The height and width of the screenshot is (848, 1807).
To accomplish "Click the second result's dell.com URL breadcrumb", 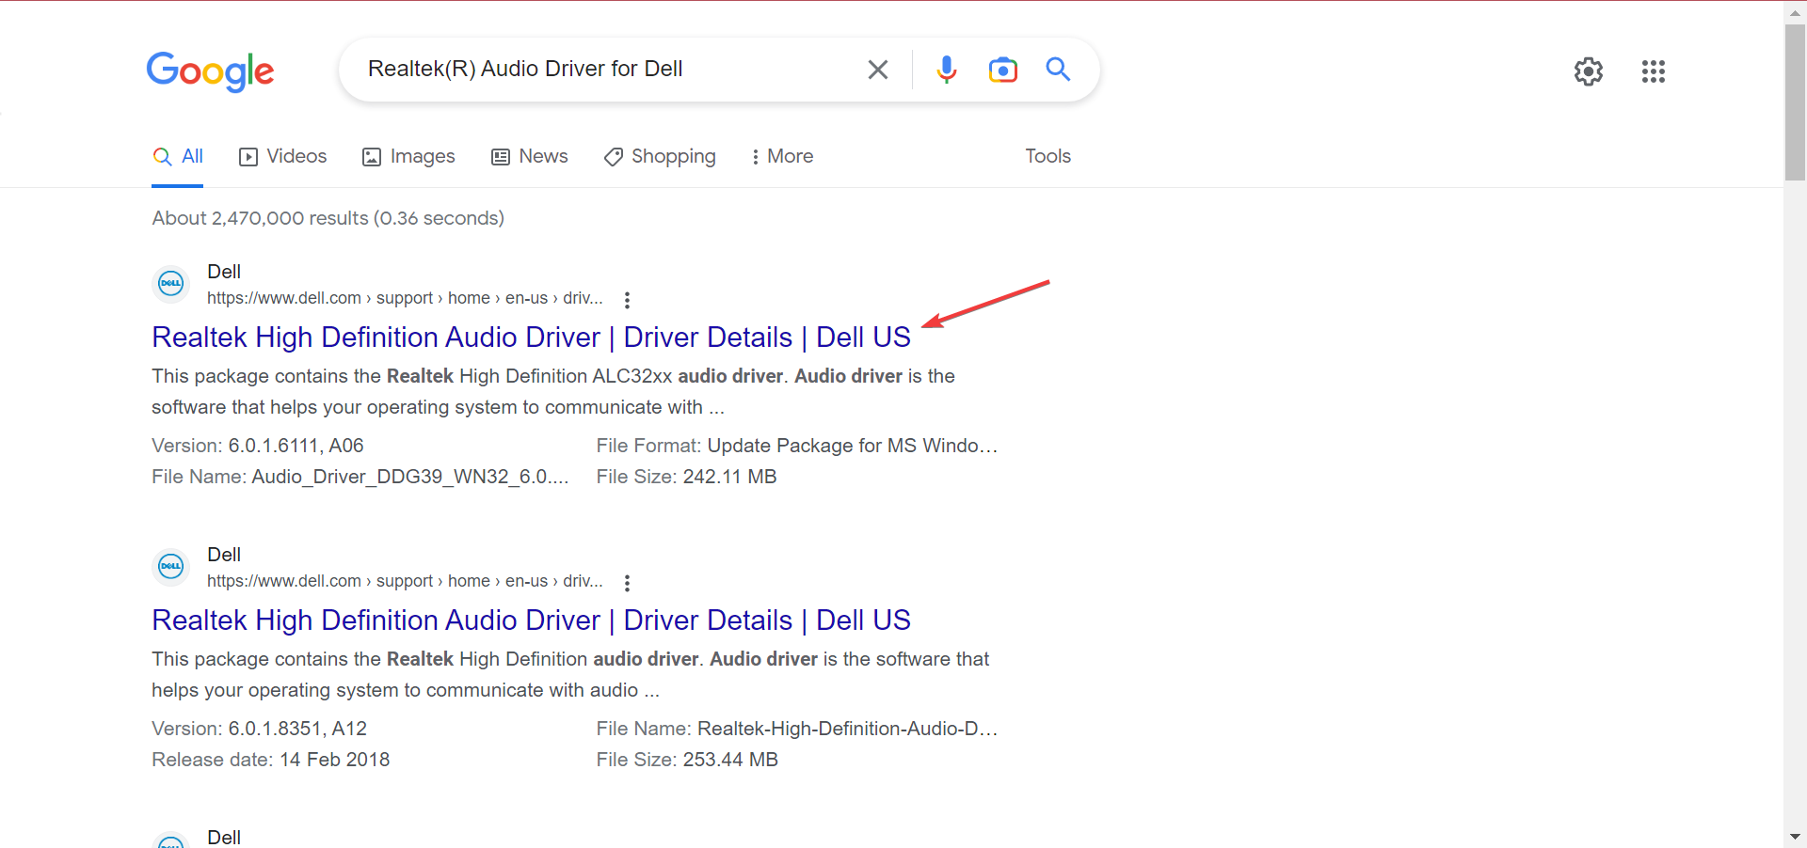I will [405, 581].
